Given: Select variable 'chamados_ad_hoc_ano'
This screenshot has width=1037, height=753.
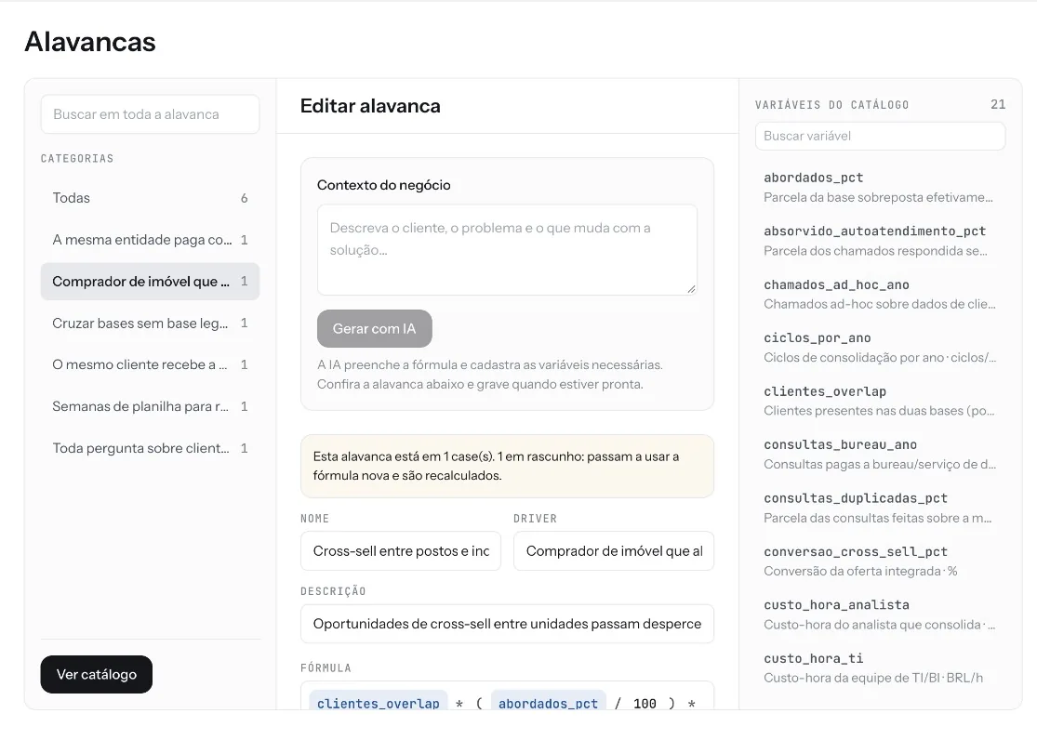Looking at the screenshot, I should tap(880, 294).
